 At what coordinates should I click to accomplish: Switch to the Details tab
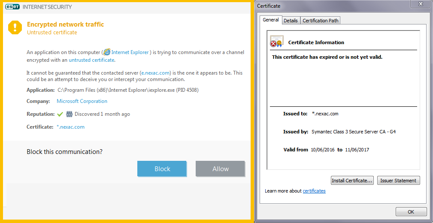[291, 21]
